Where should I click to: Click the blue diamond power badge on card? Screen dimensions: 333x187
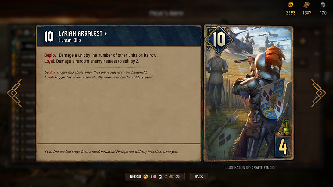pyautogui.click(x=219, y=39)
